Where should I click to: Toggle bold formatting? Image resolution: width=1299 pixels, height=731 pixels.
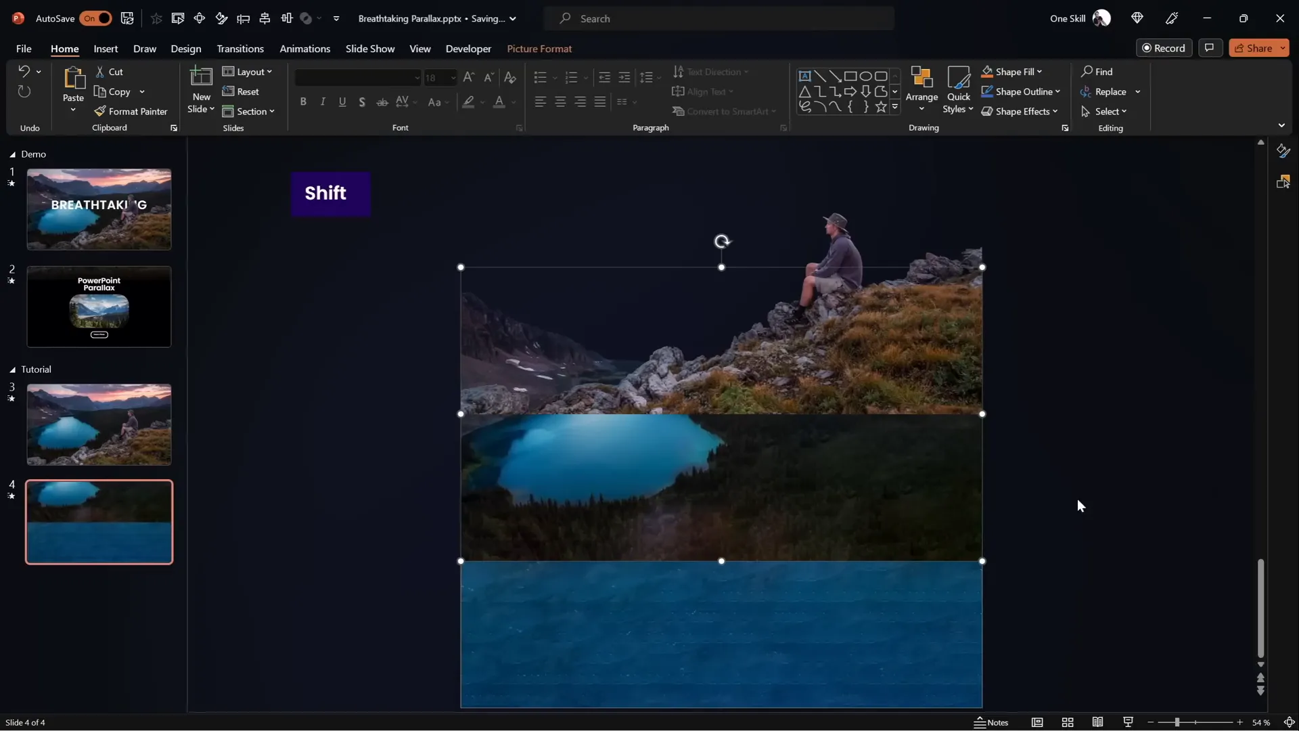coord(304,102)
